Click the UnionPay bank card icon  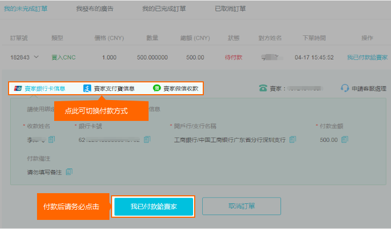(18, 88)
